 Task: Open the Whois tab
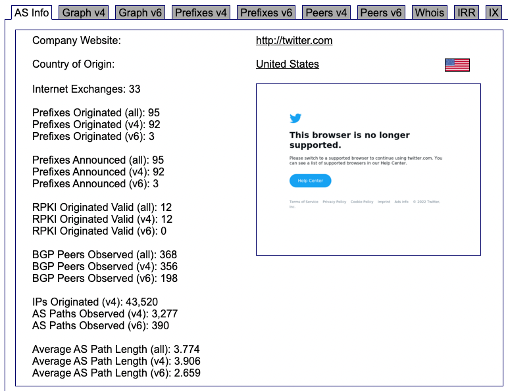(x=430, y=12)
